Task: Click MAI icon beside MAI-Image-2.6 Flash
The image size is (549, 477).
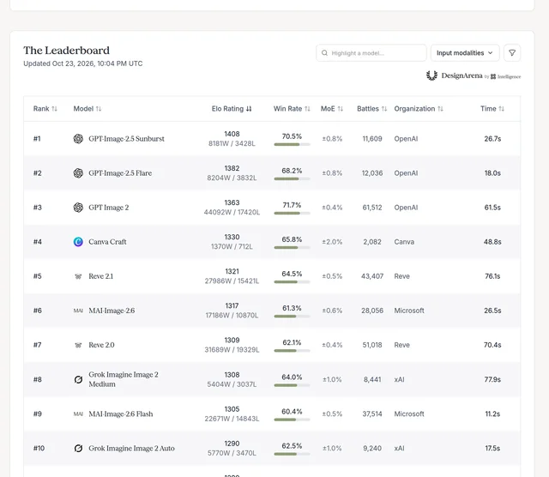Action: pyautogui.click(x=78, y=414)
